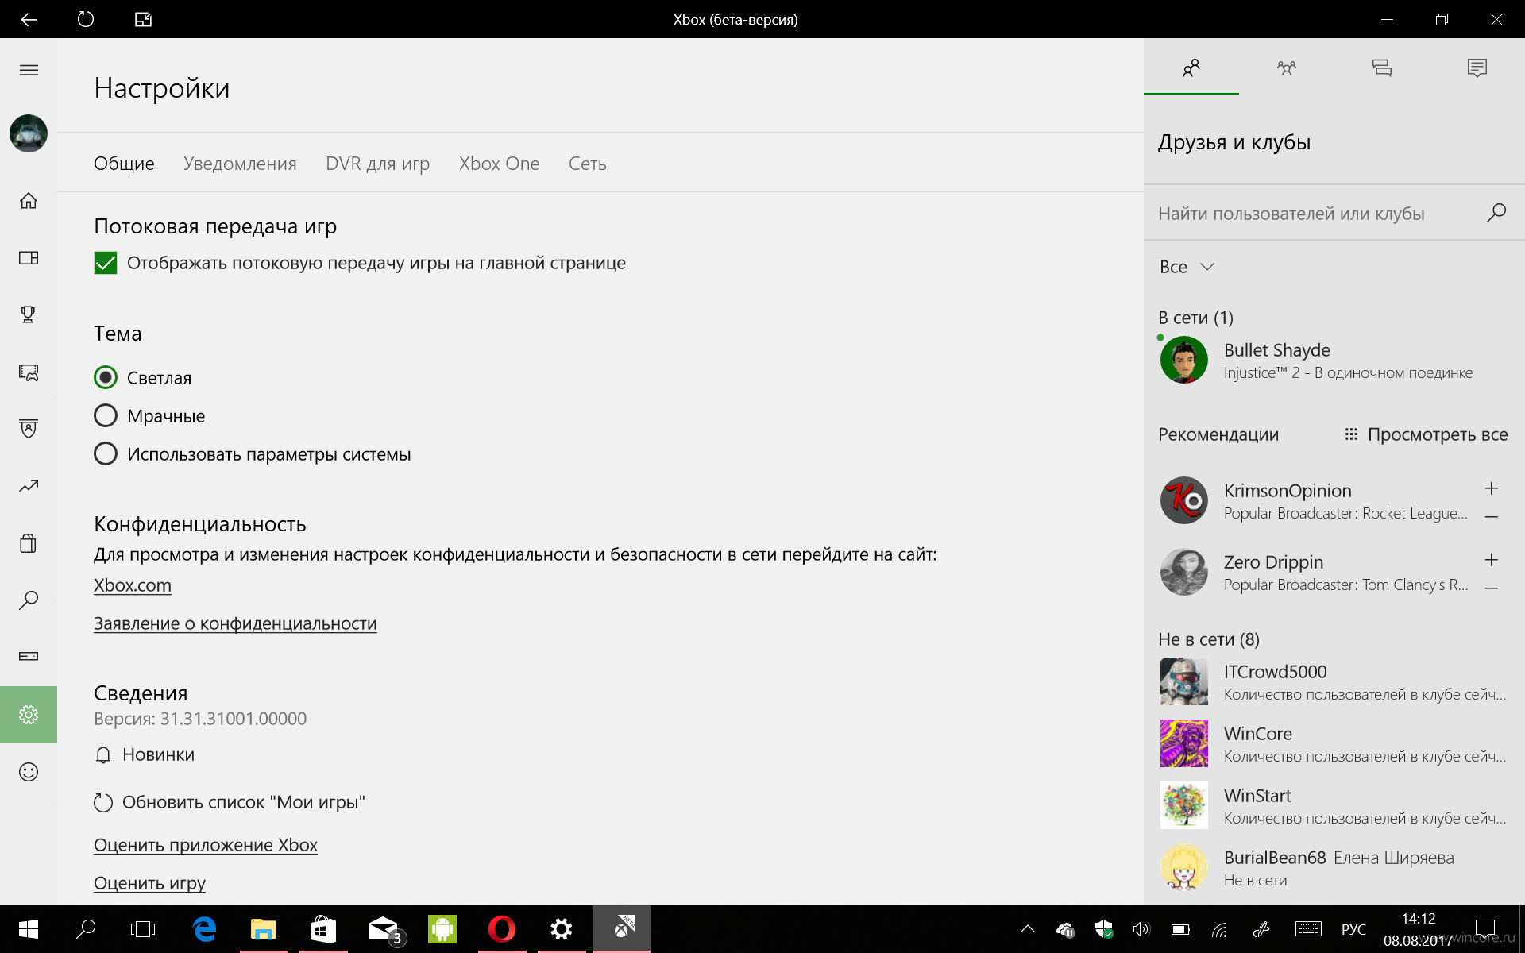
Task: Switch to Parties panel tab
Action: coord(1286,68)
